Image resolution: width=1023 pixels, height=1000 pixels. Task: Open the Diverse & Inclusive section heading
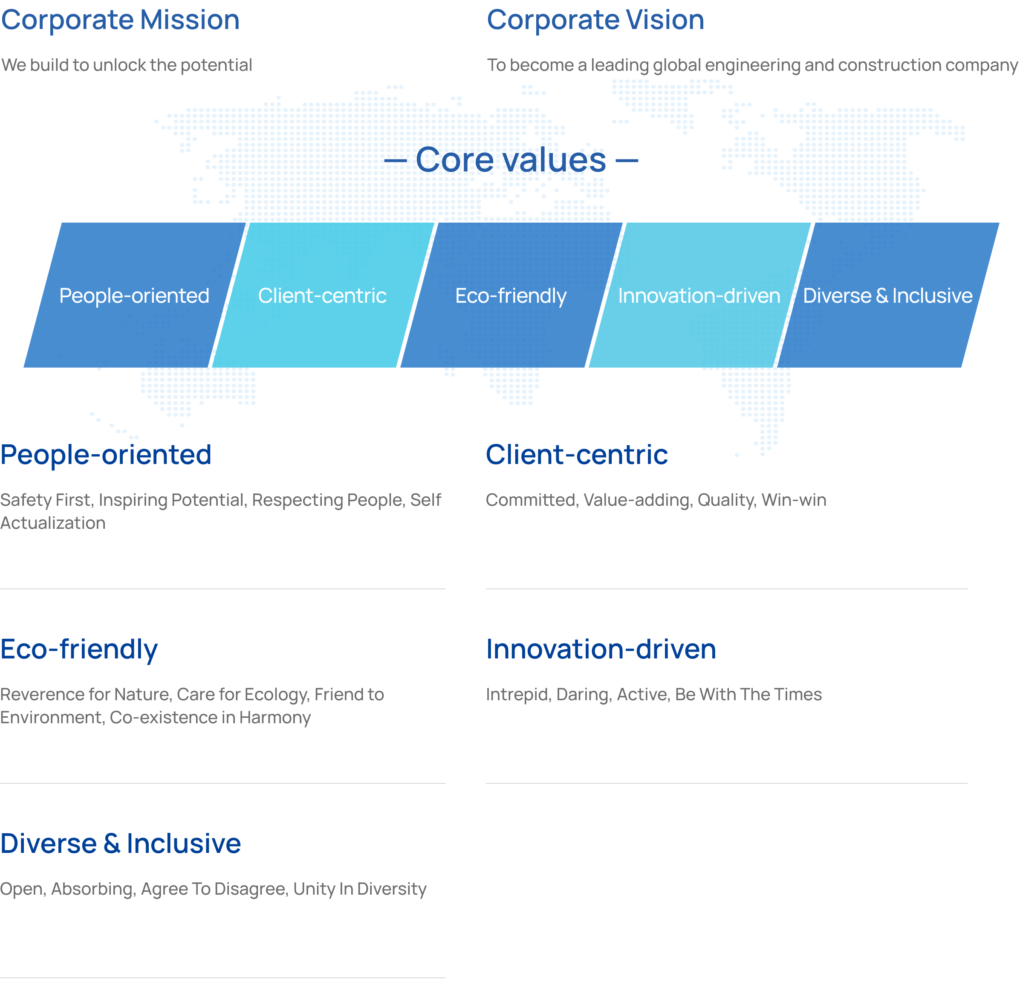tap(121, 843)
